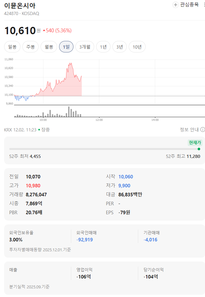Click the 외국인매매 value -92,919
The height and width of the screenshot is (297, 205).
pos(85,240)
